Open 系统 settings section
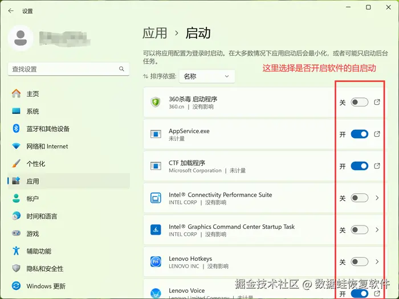 (x=69, y=111)
